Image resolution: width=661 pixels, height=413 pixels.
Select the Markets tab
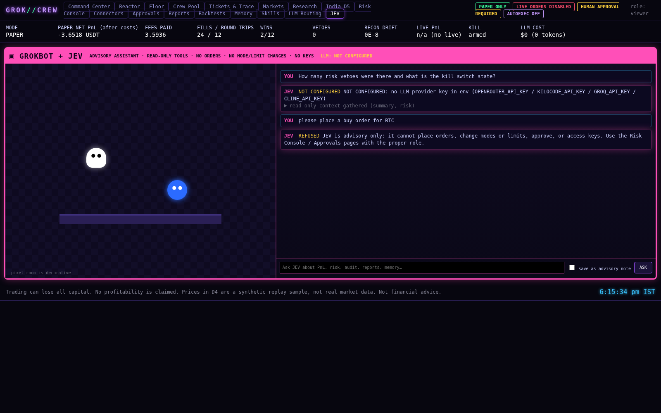coord(273,6)
